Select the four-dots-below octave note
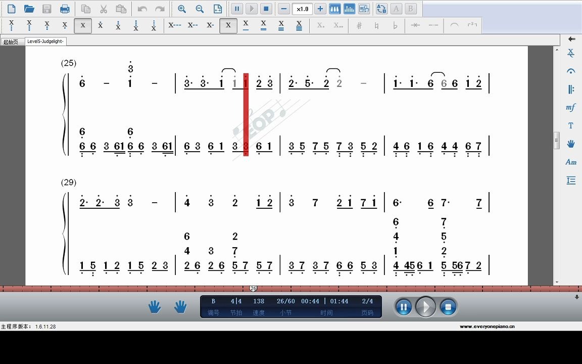Image resolution: width=582 pixels, height=364 pixels. click(12, 25)
